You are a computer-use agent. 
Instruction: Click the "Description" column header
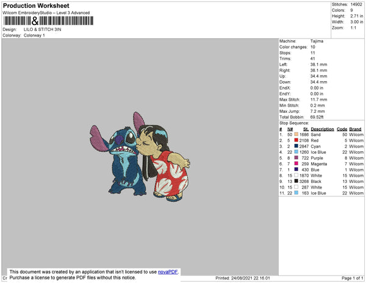(322, 129)
